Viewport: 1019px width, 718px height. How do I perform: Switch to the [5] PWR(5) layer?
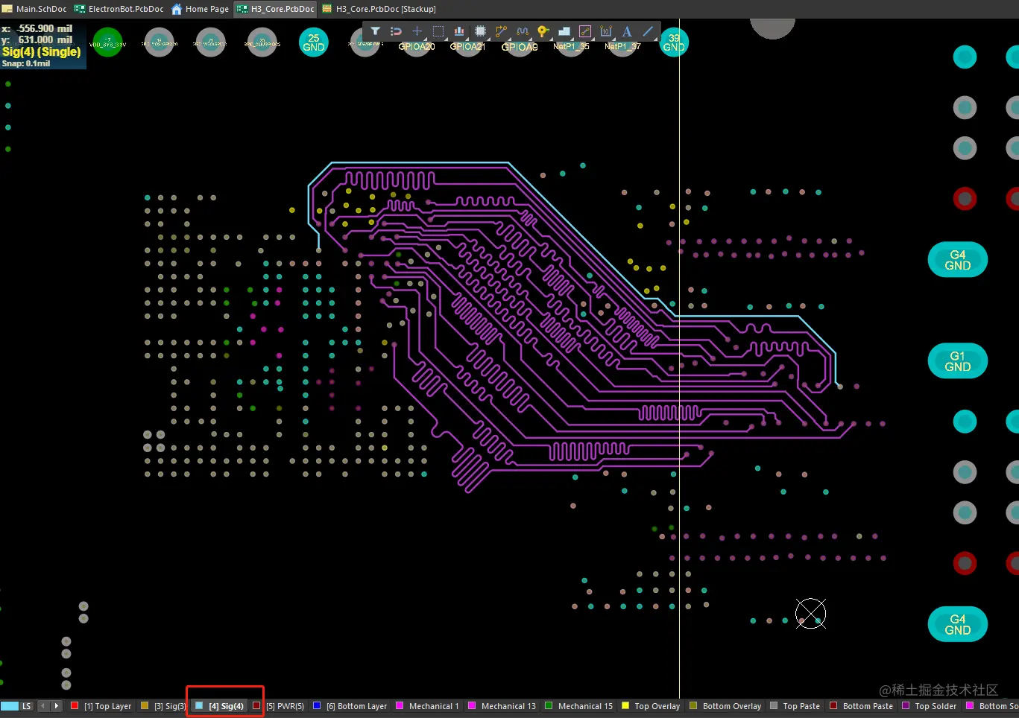click(x=279, y=706)
